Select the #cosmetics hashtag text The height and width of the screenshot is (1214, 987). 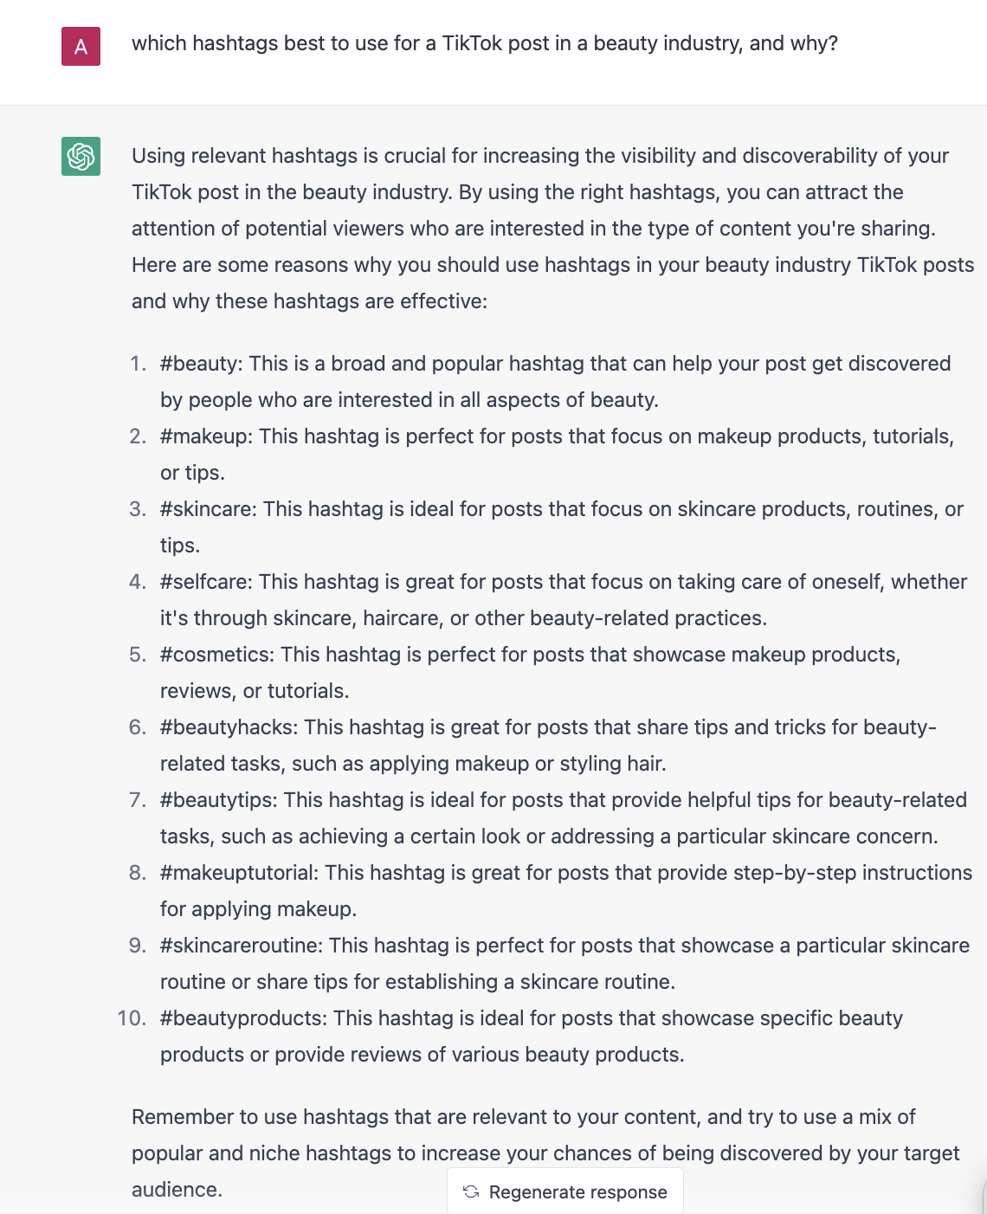pos(216,655)
